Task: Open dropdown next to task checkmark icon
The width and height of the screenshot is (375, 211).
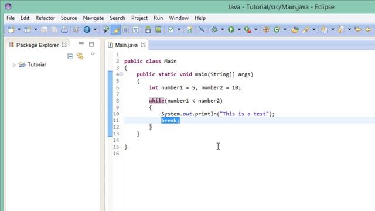Action: (179, 30)
